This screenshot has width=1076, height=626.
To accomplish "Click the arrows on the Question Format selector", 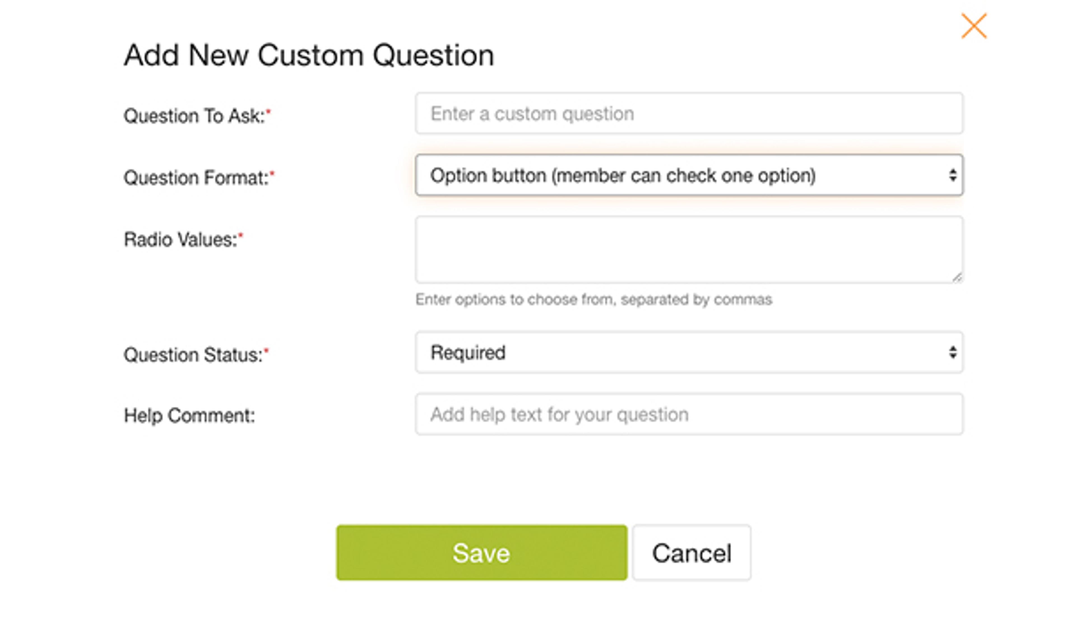I will [x=952, y=175].
